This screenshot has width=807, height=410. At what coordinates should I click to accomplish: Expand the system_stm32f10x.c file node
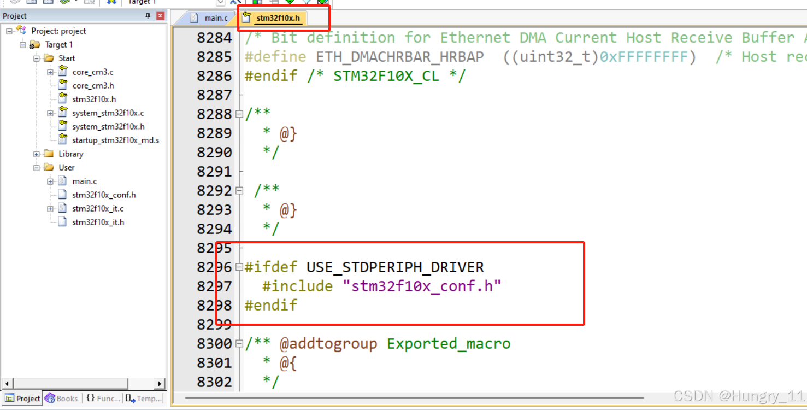50,113
